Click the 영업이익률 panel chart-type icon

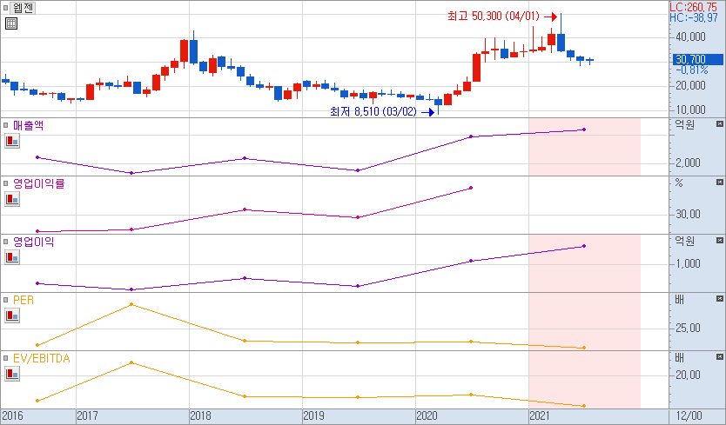(12, 199)
